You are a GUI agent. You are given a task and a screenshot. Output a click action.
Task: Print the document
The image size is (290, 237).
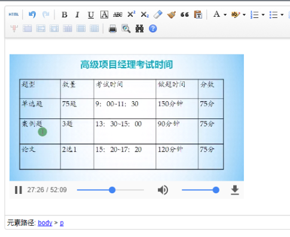(x=112, y=29)
